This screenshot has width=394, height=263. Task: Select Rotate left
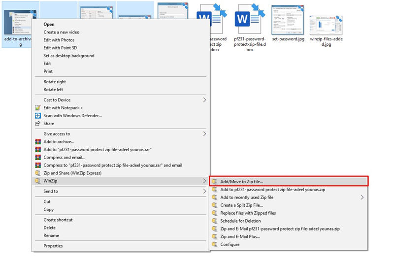click(53, 90)
